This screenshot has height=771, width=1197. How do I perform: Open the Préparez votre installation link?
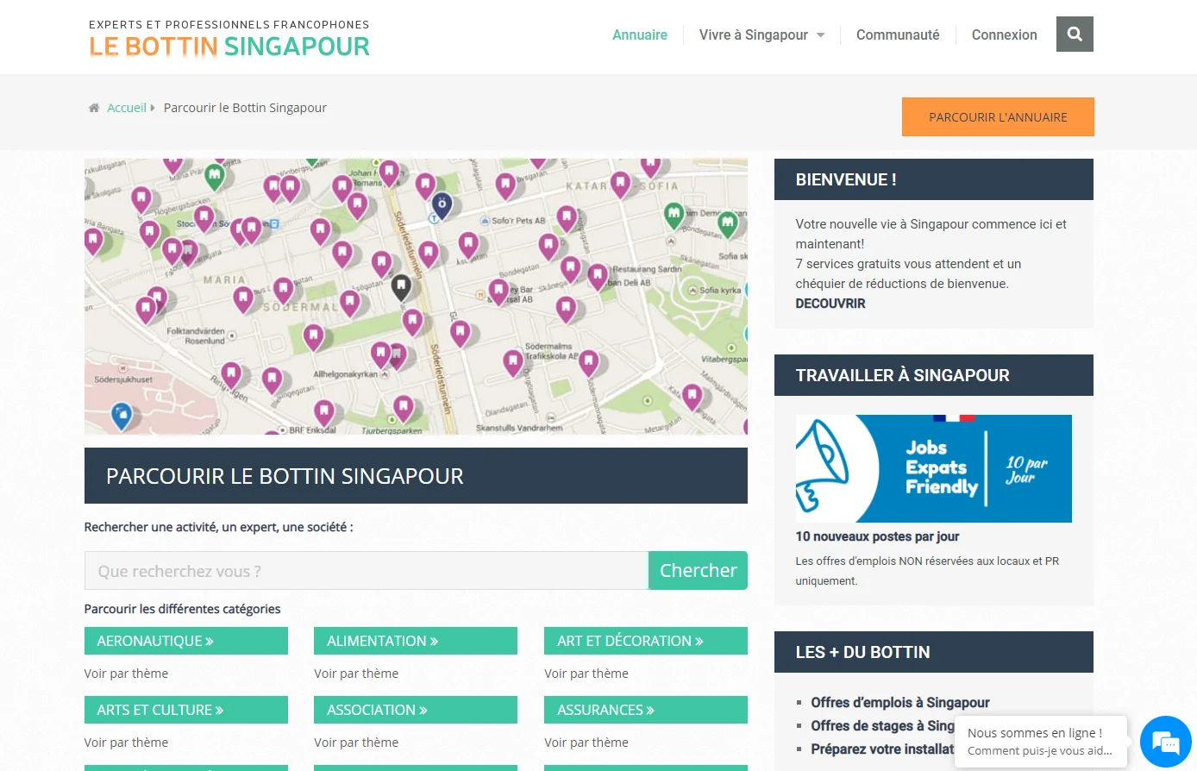(882, 749)
